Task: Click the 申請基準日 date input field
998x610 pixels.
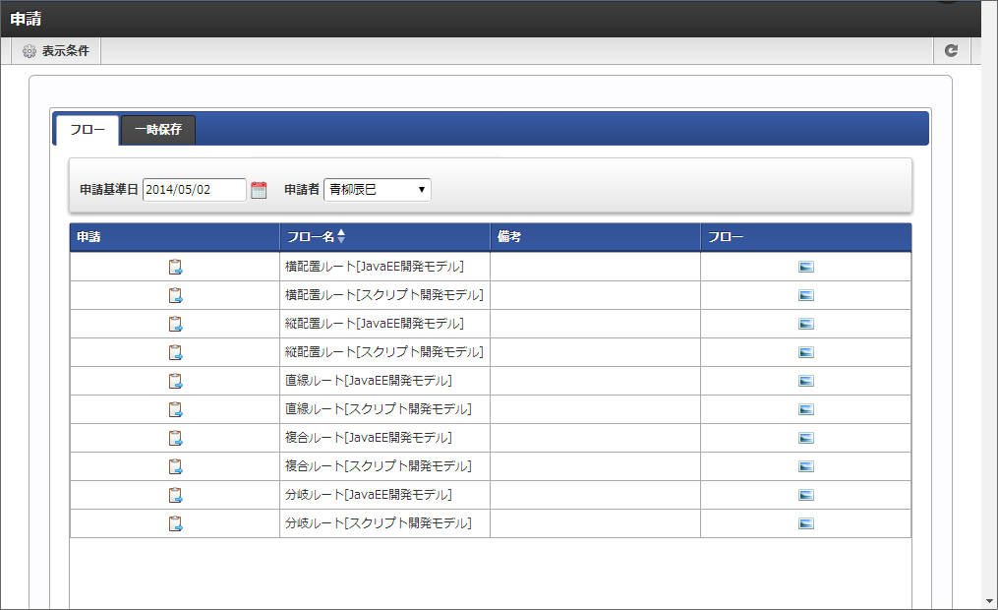Action: coord(194,190)
